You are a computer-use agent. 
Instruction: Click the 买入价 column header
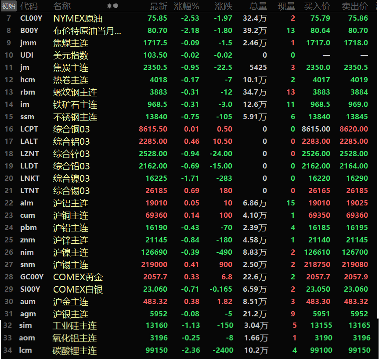(x=317, y=6)
